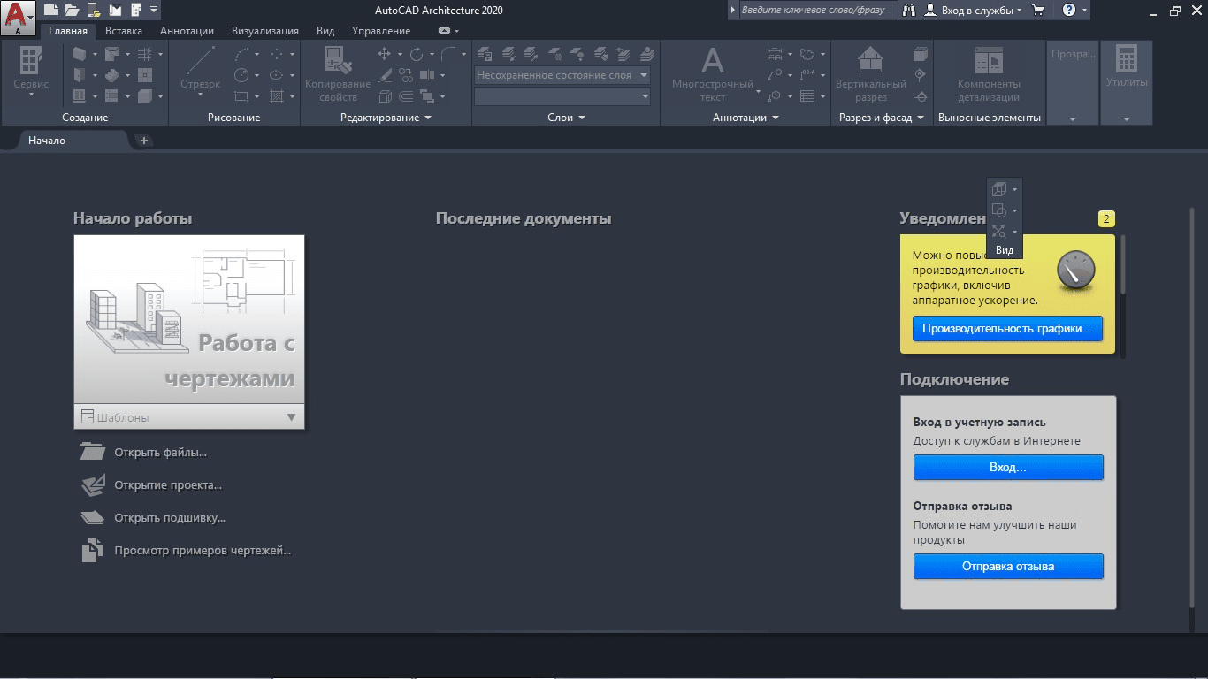Click the Утилиты calculator icon
The height and width of the screenshot is (679, 1208).
pos(1126,58)
